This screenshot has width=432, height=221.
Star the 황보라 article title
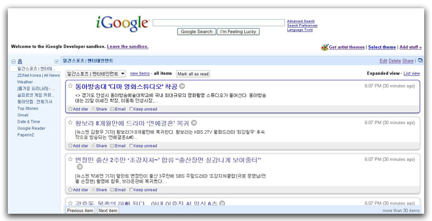pyautogui.click(x=70, y=122)
